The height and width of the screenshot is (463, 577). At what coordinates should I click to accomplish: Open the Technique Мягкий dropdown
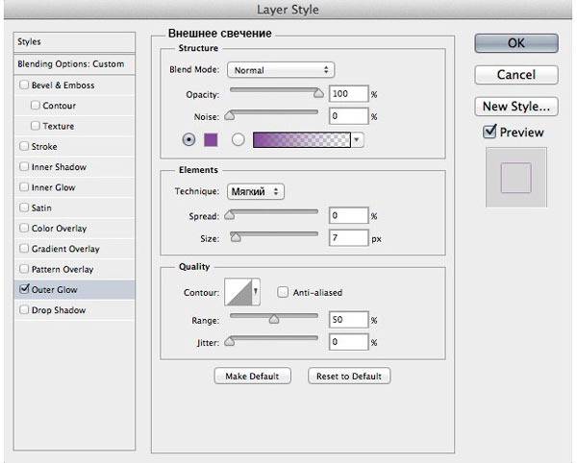click(256, 191)
